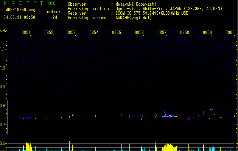The width and height of the screenshot is (238, 151).
Task: Click the 0.9 kHz frequency label
Action: (x=3, y=86)
